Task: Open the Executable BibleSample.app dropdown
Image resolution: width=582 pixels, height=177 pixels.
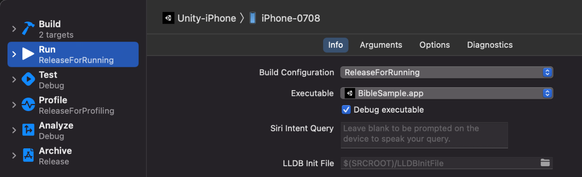Action: click(x=446, y=93)
